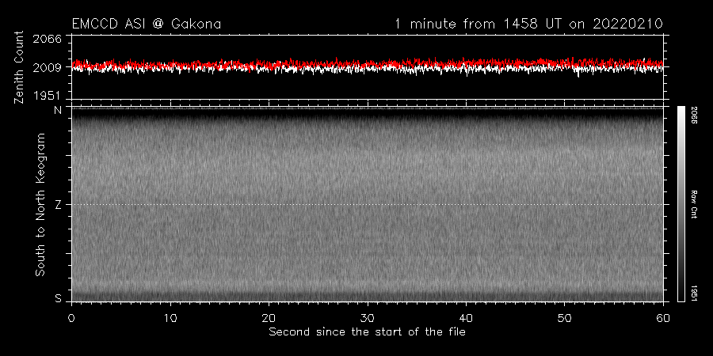This screenshot has width=713, height=356.
Task: Click the 0 second tick label
Action: pyautogui.click(x=71, y=317)
